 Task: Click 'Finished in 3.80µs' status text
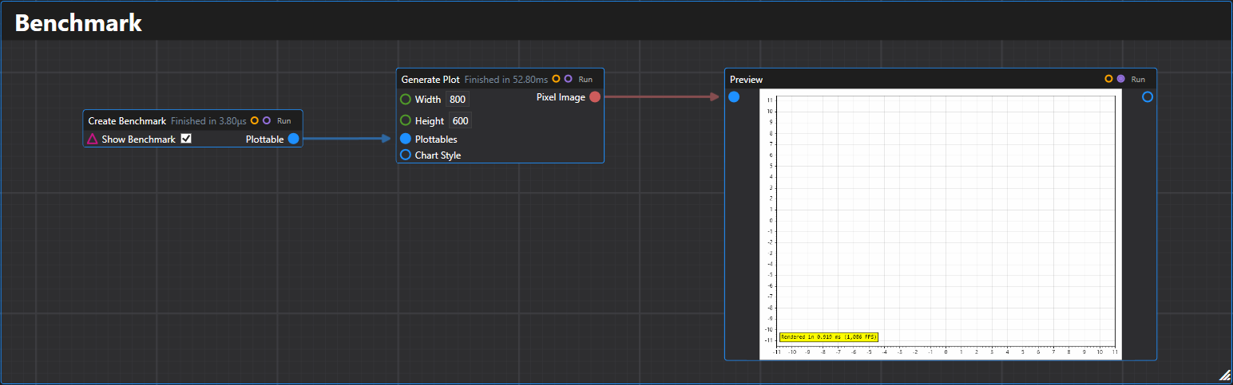click(208, 121)
